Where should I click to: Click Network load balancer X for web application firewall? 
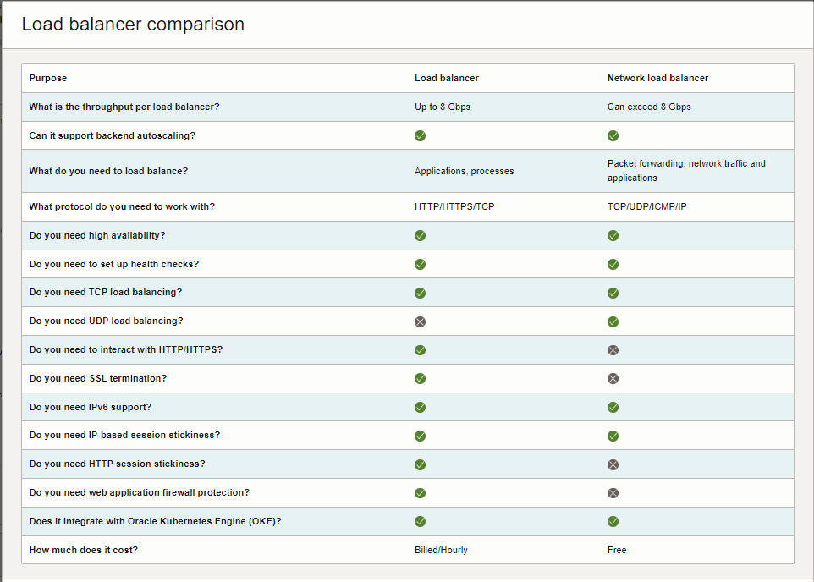tap(613, 493)
